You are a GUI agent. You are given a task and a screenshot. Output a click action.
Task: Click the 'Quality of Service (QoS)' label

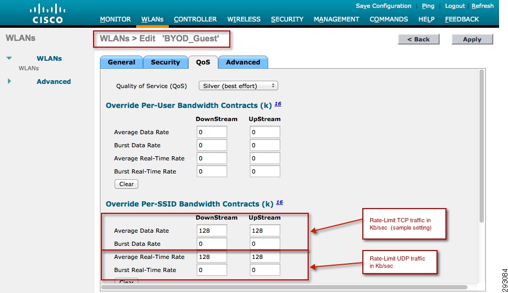(x=151, y=86)
